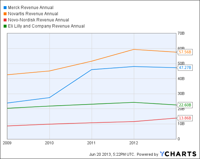
Task: Click the Jun 20 2013 timestamp text
Action: 112,154
